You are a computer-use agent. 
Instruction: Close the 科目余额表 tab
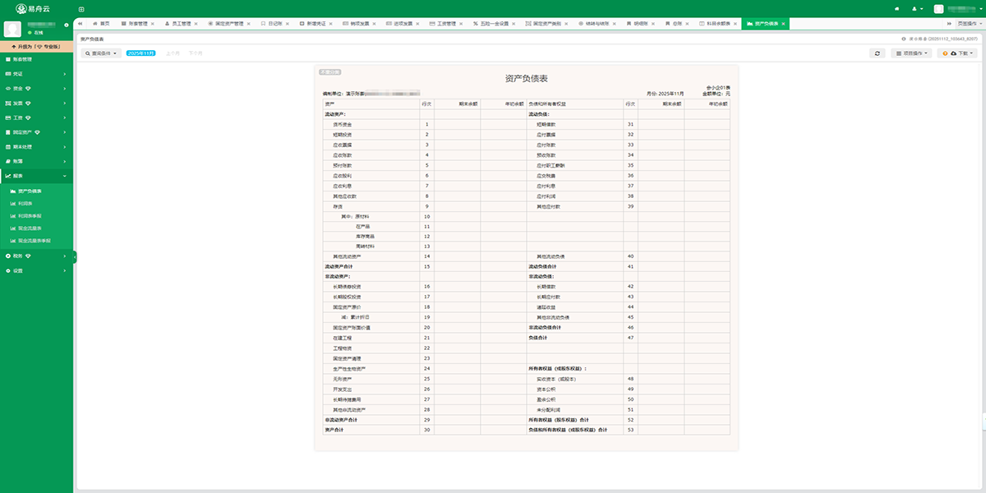tap(736, 24)
